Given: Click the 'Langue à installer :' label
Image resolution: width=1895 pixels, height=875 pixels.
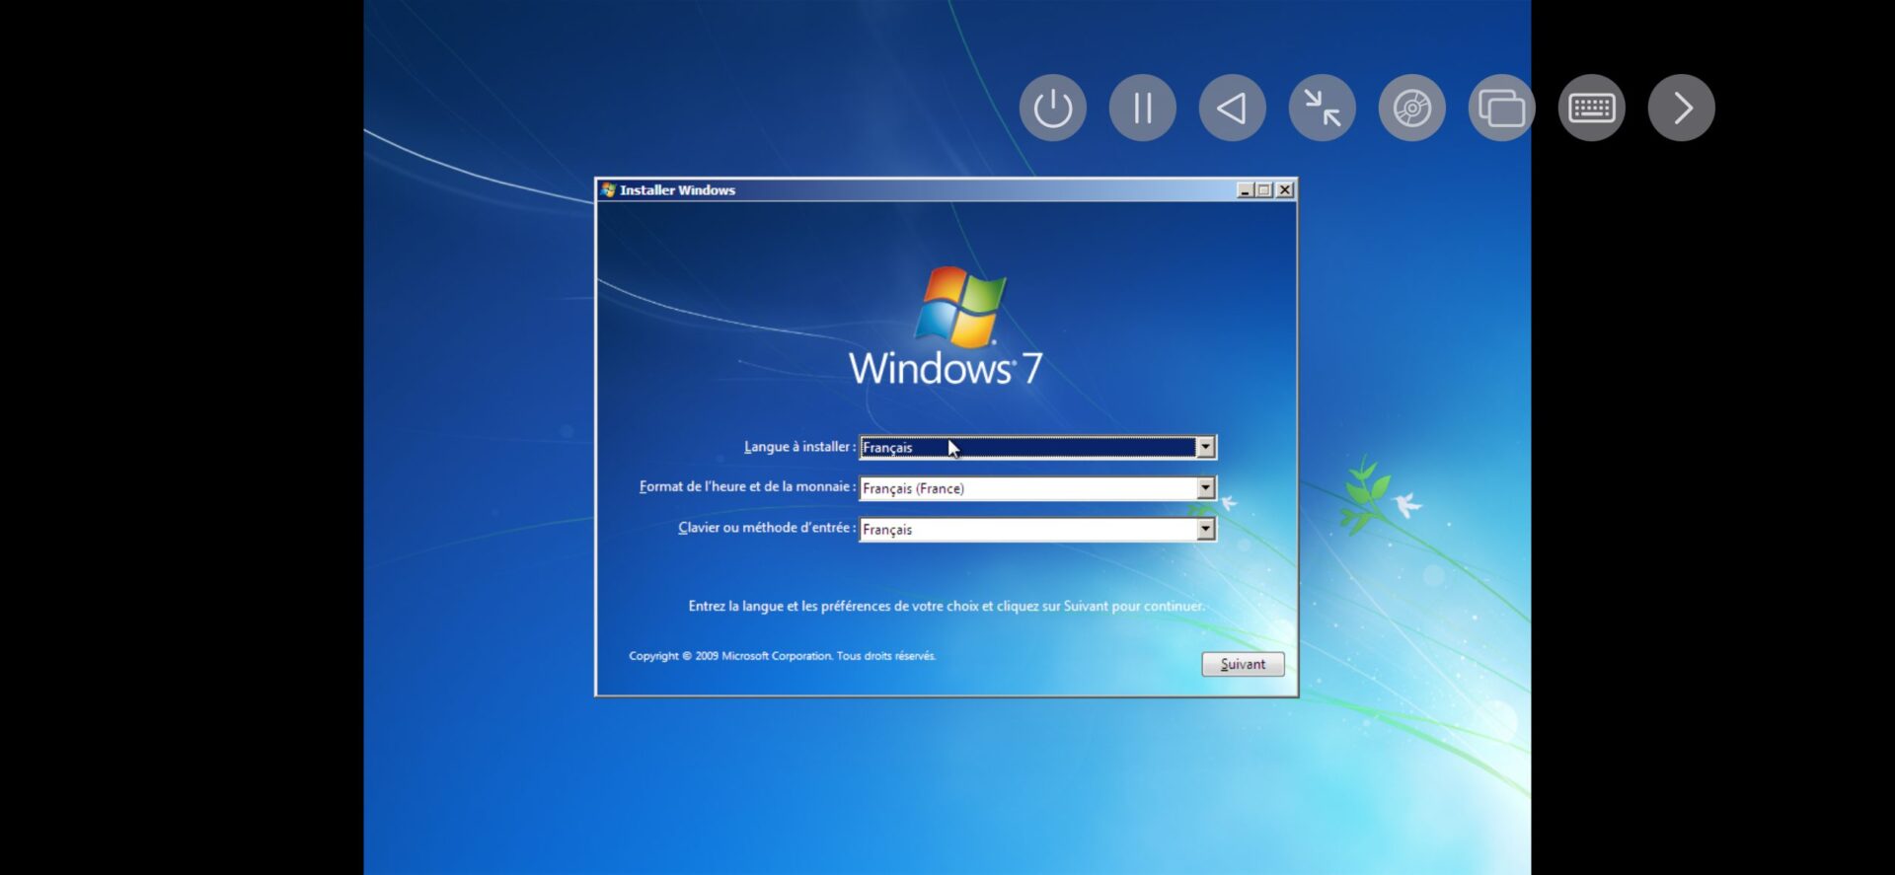Looking at the screenshot, I should (x=799, y=447).
